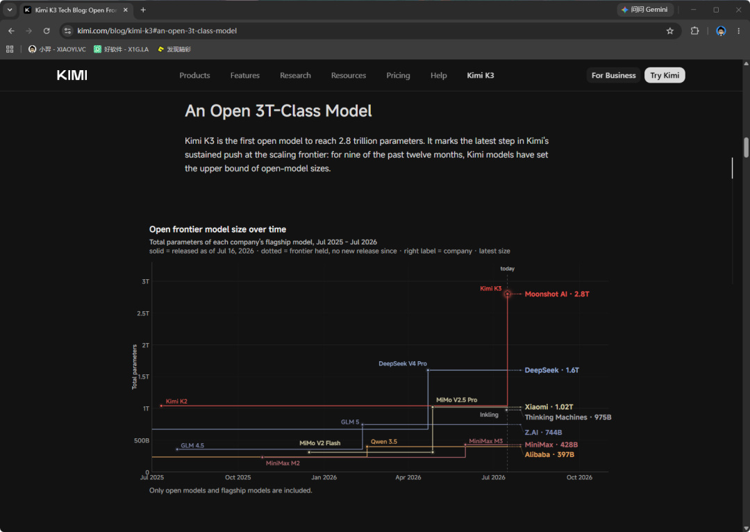Open Chrome three-dot menu
Viewport: 750px width, 532px height.
[x=738, y=31]
